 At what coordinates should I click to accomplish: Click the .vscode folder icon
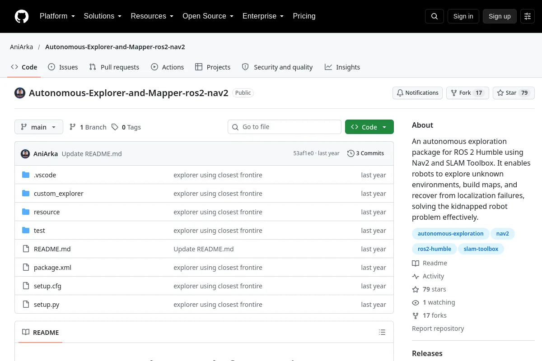click(26, 175)
